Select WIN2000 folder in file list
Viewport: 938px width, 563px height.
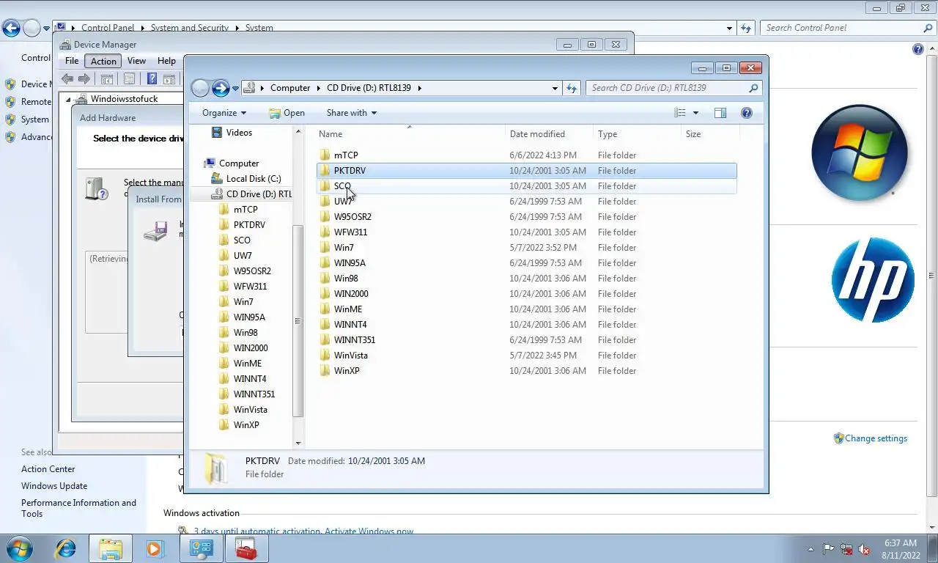[526, 294]
